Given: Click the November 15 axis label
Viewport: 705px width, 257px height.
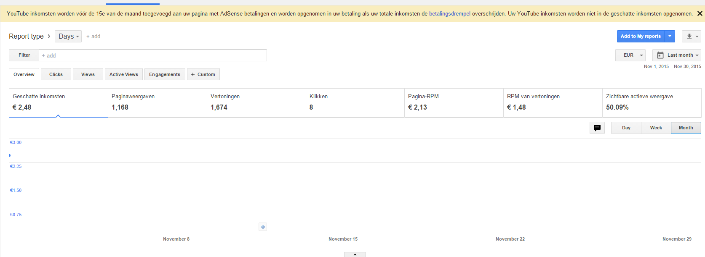Looking at the screenshot, I should [343, 239].
